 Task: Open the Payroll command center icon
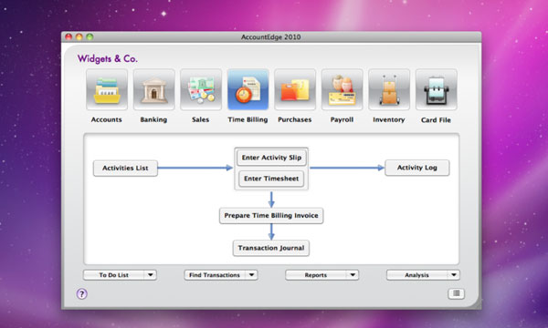(342, 89)
